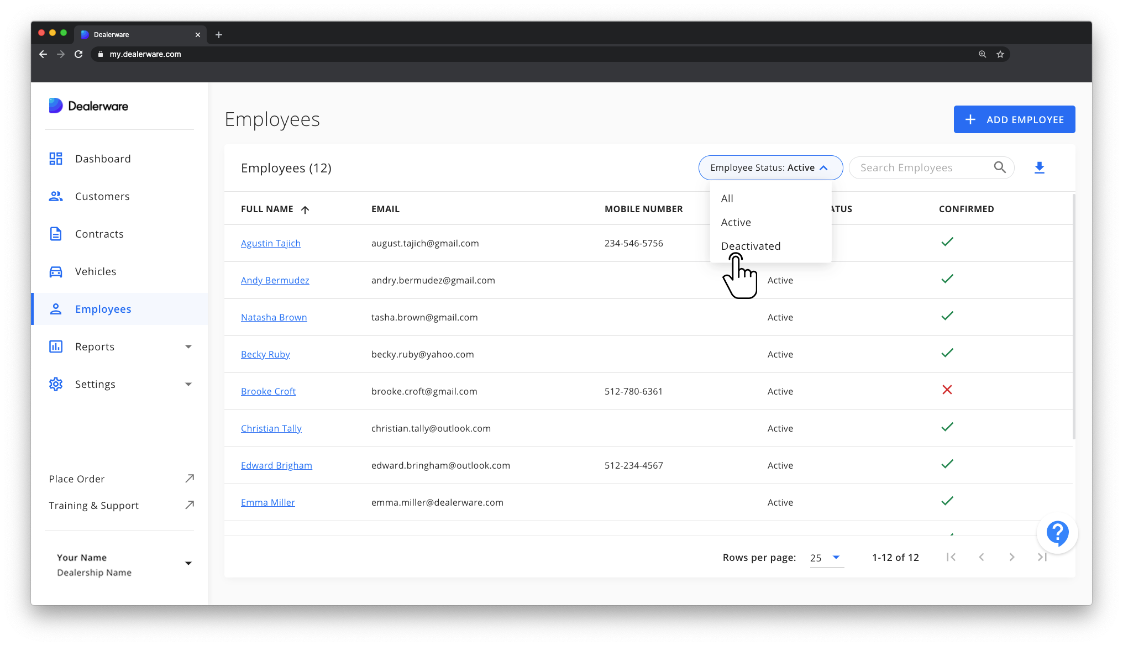Screen dimensions: 1123x646
Task: Click the browser forward arrow
Action: click(x=61, y=54)
